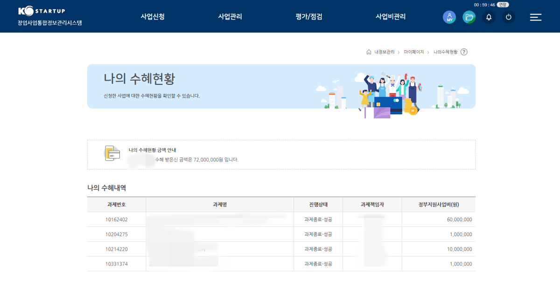The image size is (560, 294).
Task: Click the 연장 session extend button
Action: click(502, 4)
